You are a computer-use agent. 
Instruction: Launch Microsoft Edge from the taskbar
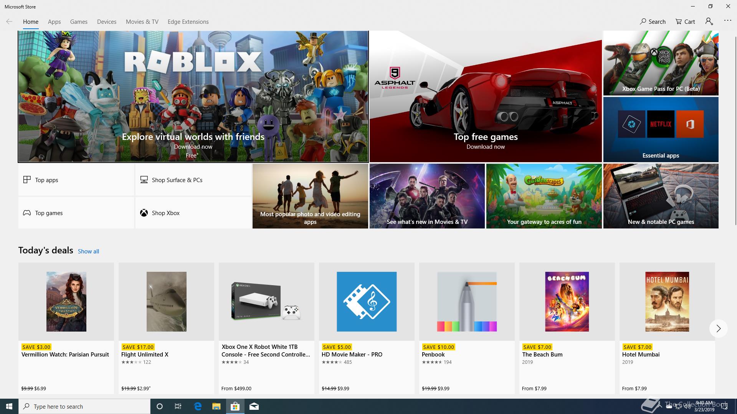click(198, 406)
